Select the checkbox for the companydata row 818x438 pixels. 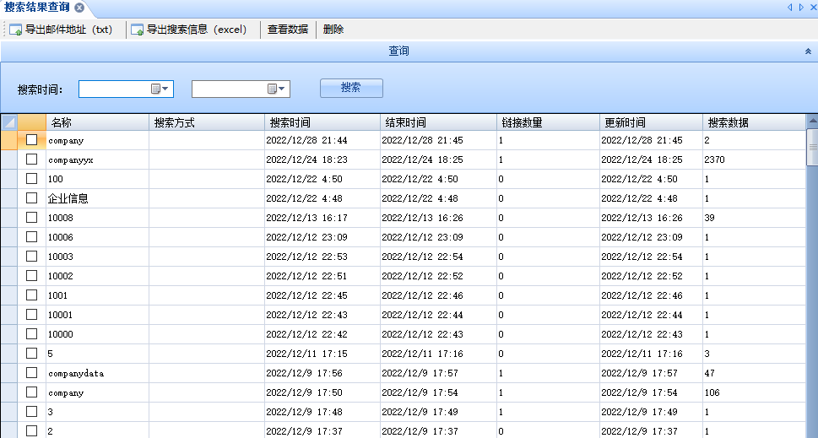coord(32,373)
